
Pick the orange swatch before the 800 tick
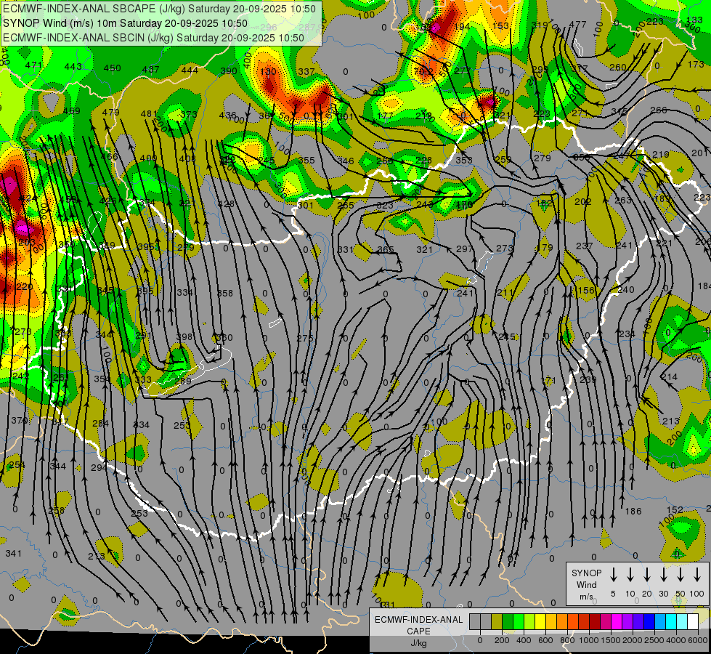(x=562, y=622)
